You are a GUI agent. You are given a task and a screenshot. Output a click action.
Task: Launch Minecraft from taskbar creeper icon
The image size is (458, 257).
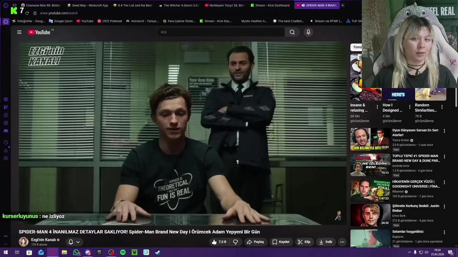click(x=135, y=252)
